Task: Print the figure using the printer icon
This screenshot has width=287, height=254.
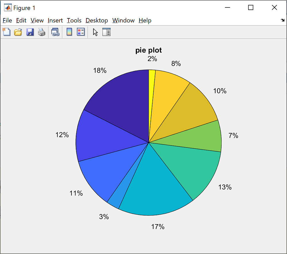Action: click(x=42, y=32)
